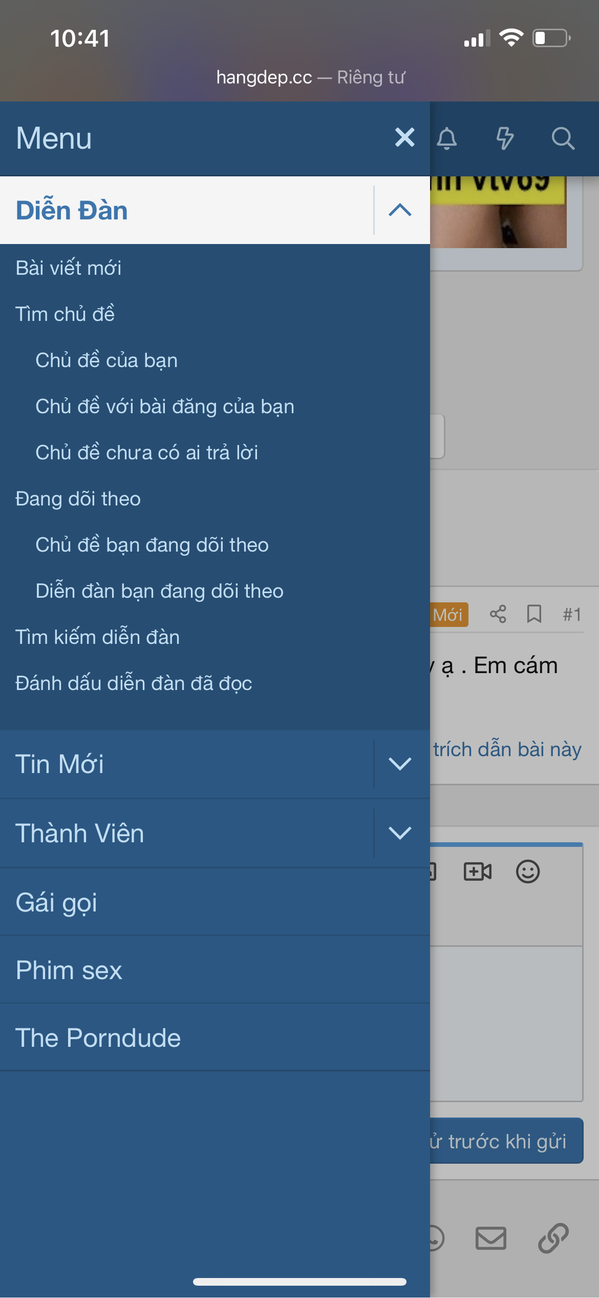Select Tìm kiếm diễn đàn menu item

click(97, 637)
